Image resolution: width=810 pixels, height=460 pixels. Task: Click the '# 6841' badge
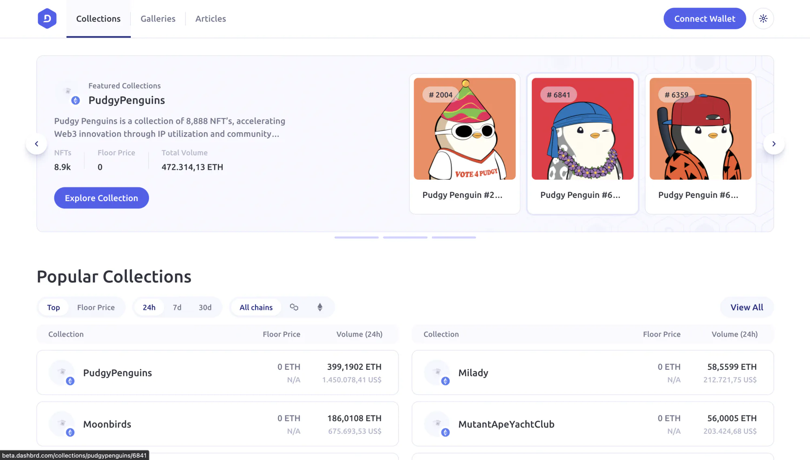pos(558,95)
